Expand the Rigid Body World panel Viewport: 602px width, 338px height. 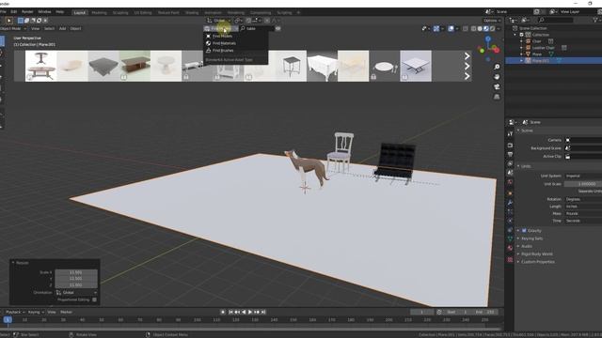click(537, 254)
